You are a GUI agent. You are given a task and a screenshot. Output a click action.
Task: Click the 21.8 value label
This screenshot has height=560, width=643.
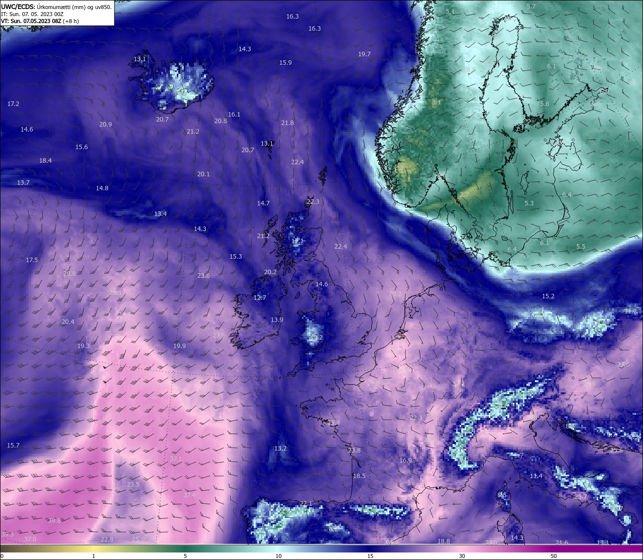coord(287,123)
